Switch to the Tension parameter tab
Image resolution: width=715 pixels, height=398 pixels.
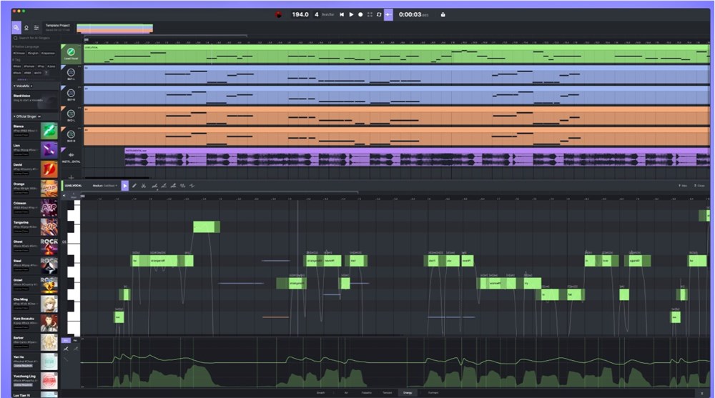point(387,392)
